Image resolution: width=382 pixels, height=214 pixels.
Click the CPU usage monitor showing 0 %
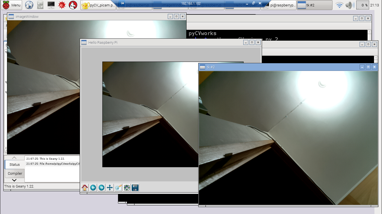pos(363,5)
